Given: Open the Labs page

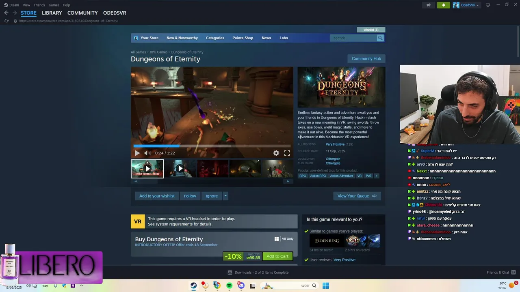Looking at the screenshot, I should tap(284, 38).
